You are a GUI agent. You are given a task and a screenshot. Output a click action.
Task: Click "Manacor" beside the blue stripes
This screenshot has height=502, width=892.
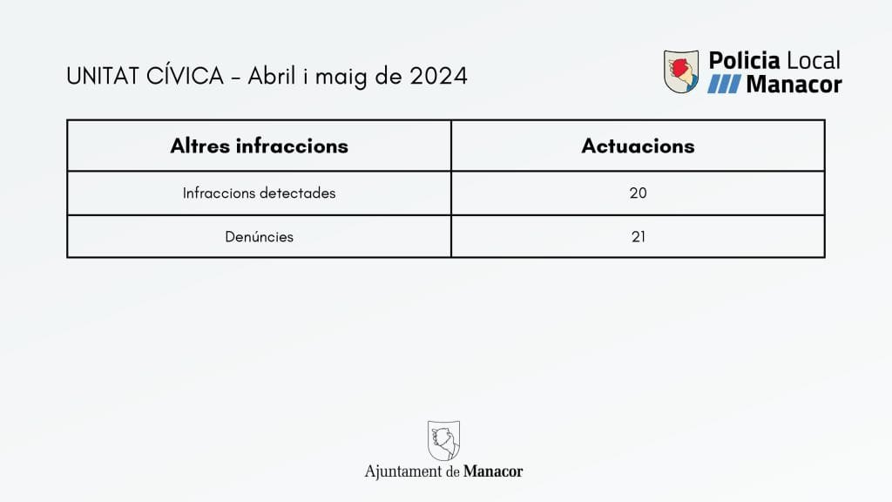click(794, 85)
